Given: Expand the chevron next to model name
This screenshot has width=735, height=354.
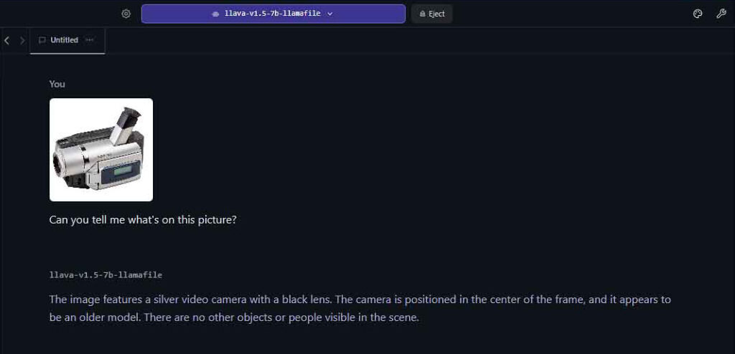Looking at the screenshot, I should tap(330, 14).
